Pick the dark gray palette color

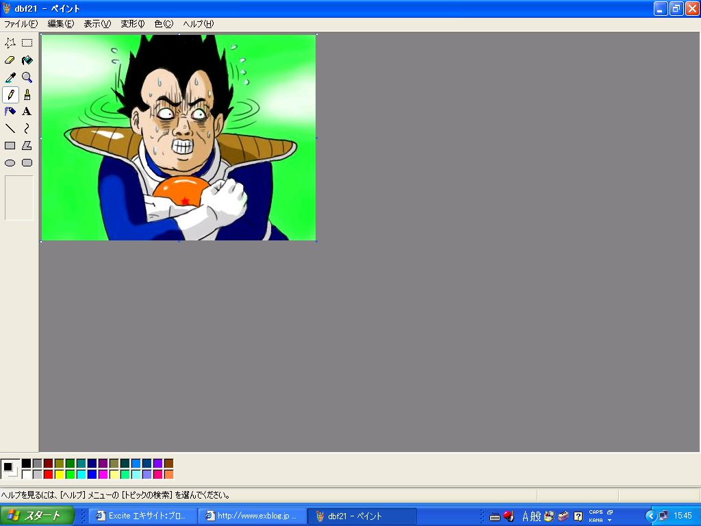[38, 464]
